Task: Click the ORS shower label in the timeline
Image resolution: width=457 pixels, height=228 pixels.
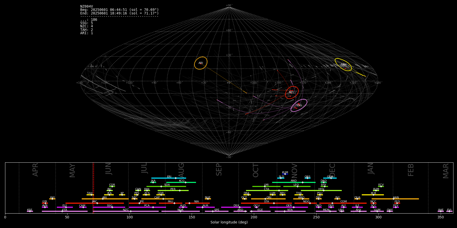Action: [x=307, y=177]
